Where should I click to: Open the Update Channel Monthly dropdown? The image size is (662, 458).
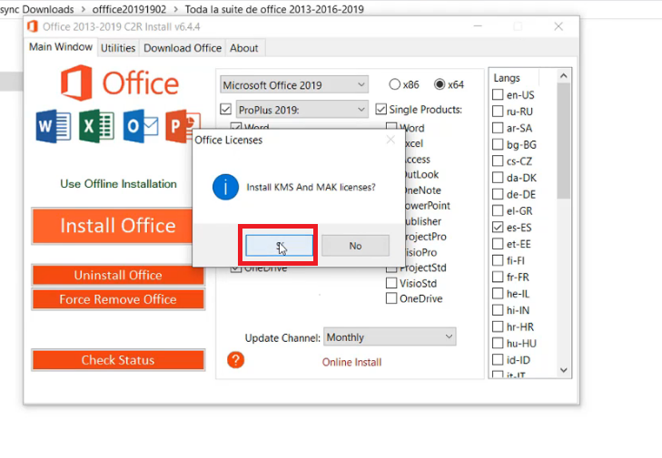coord(390,337)
